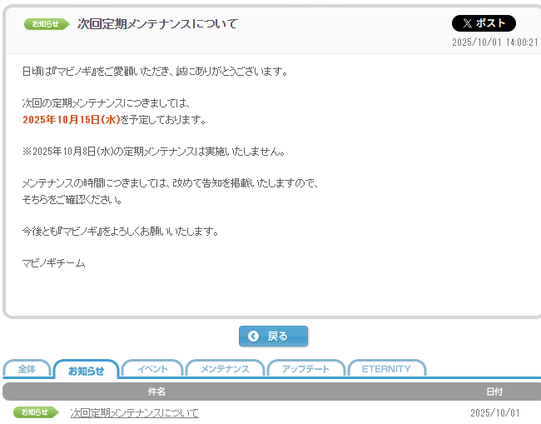Click the note about 2025年10月8日(水) maintenance

[x=153, y=152]
